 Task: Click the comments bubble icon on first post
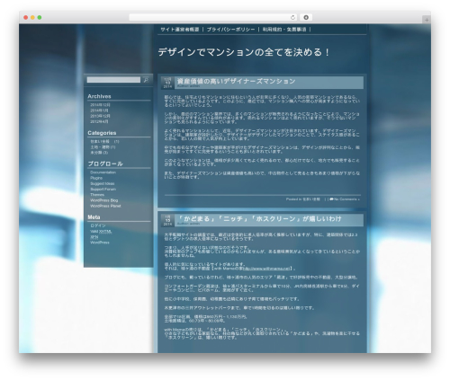(331, 199)
